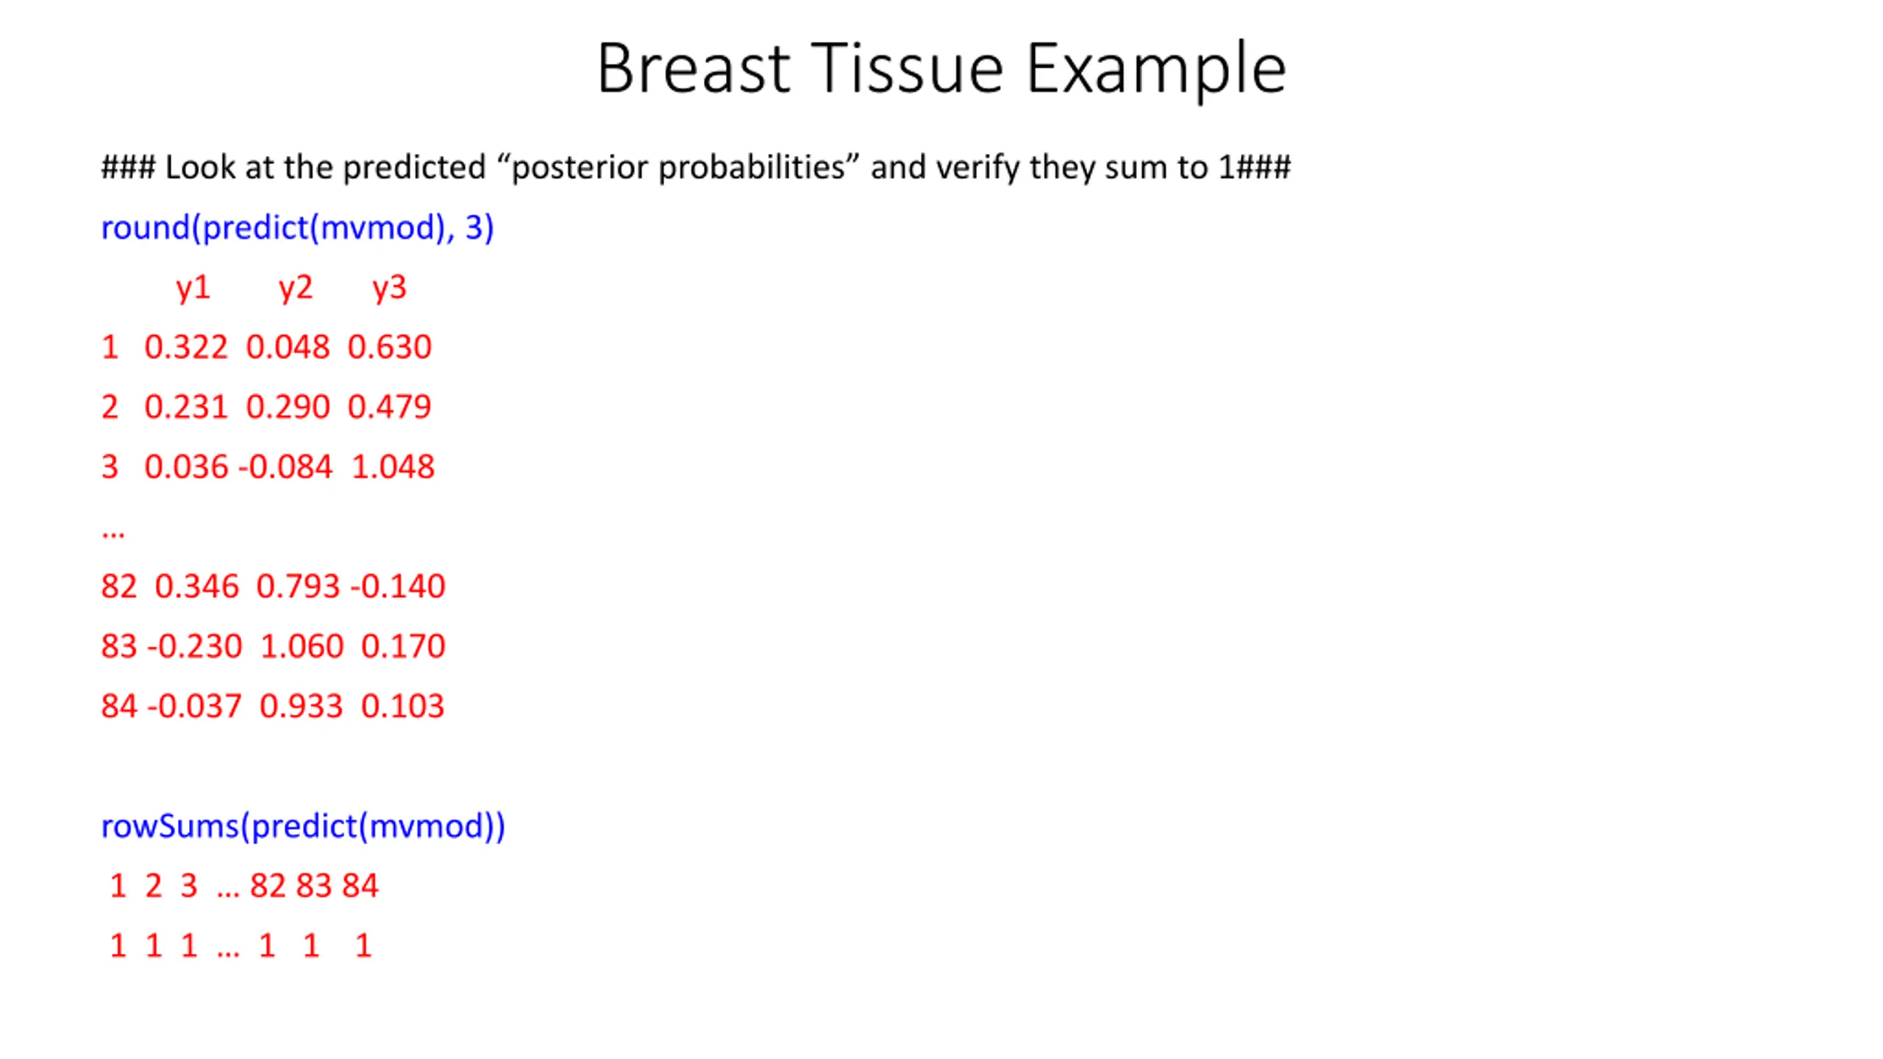Click index 82 in rowSums output header
1883x1059 pixels.
click(268, 886)
